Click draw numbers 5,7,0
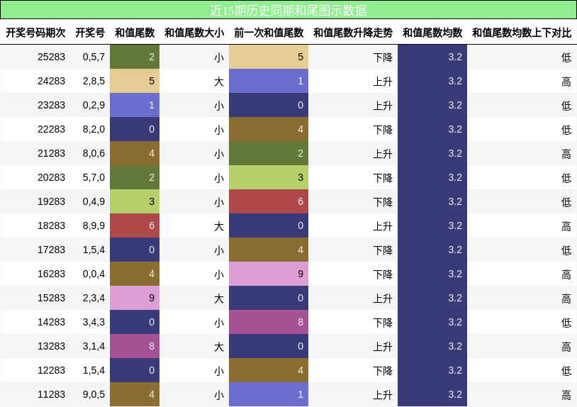The height and width of the screenshot is (407, 577). [94, 177]
